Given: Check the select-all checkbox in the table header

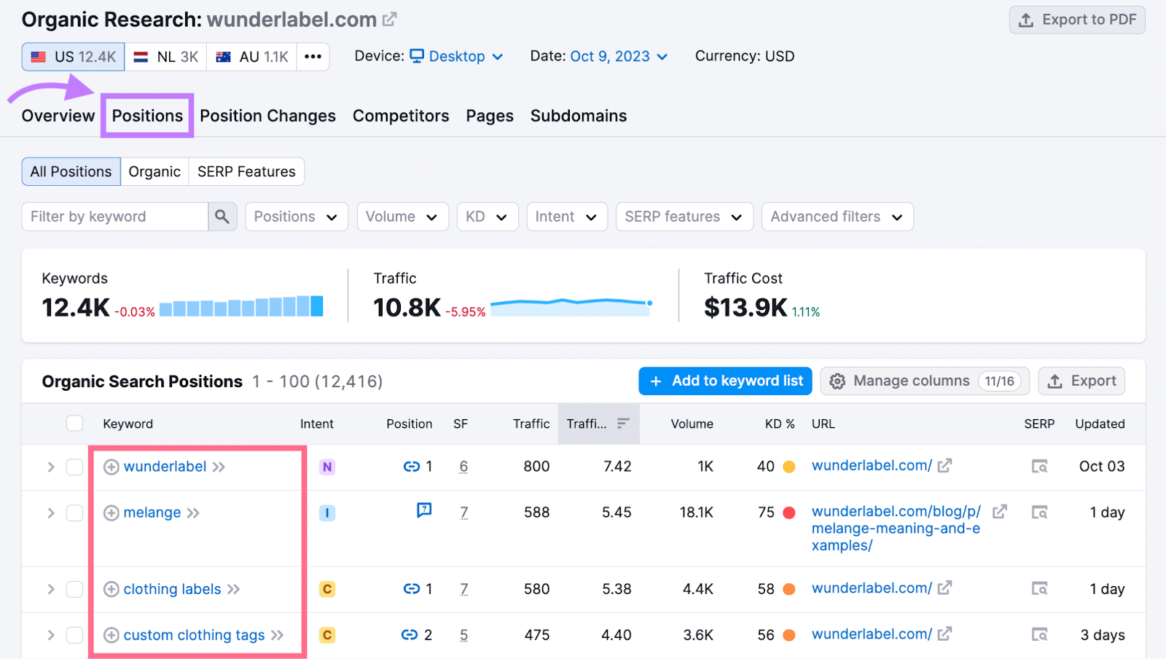Looking at the screenshot, I should pyautogui.click(x=74, y=423).
